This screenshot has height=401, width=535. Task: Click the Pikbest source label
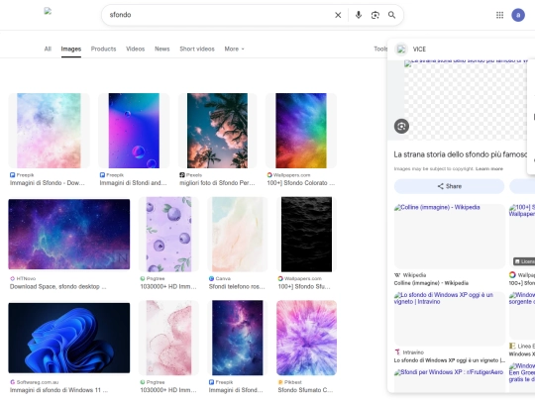[292, 382]
